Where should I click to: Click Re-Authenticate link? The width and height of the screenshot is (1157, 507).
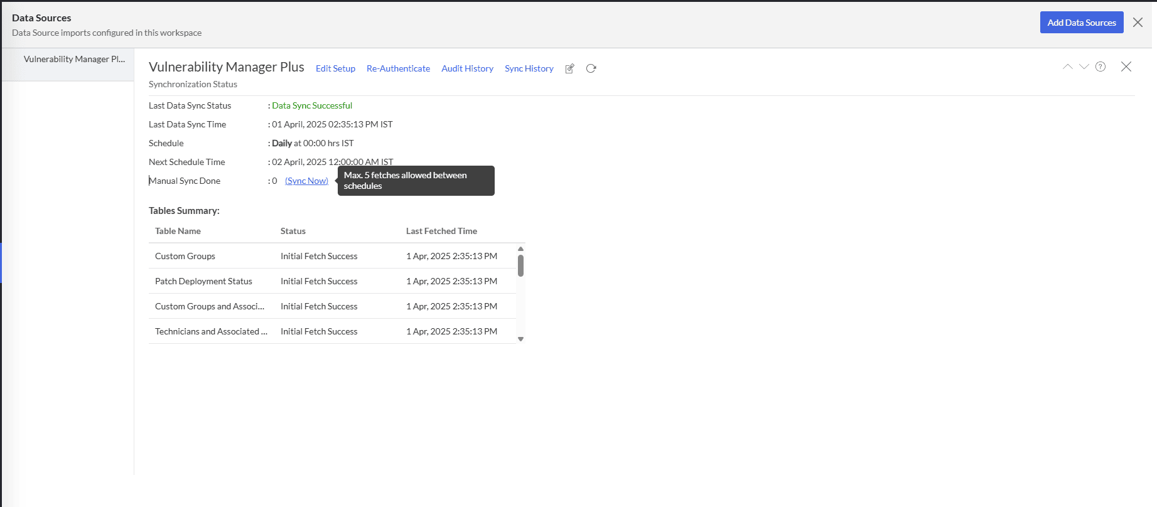point(398,68)
